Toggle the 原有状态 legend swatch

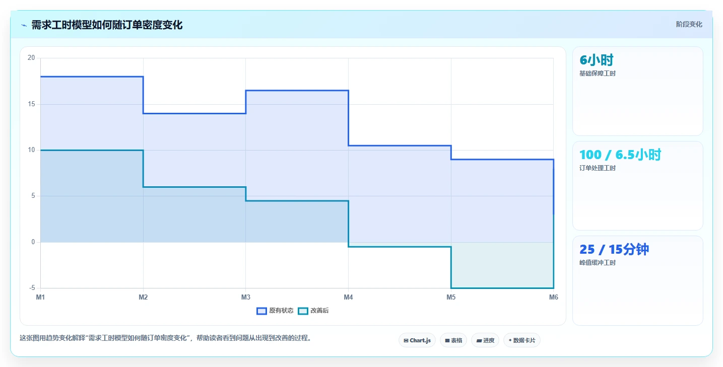261,311
